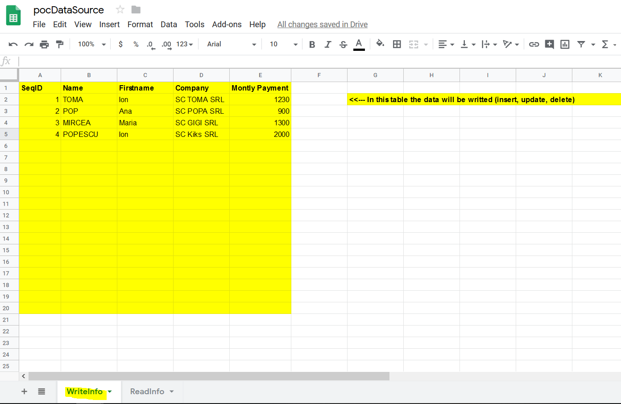Image resolution: width=621 pixels, height=404 pixels.
Task: Insert a chart from the toolbar
Action: [565, 44]
